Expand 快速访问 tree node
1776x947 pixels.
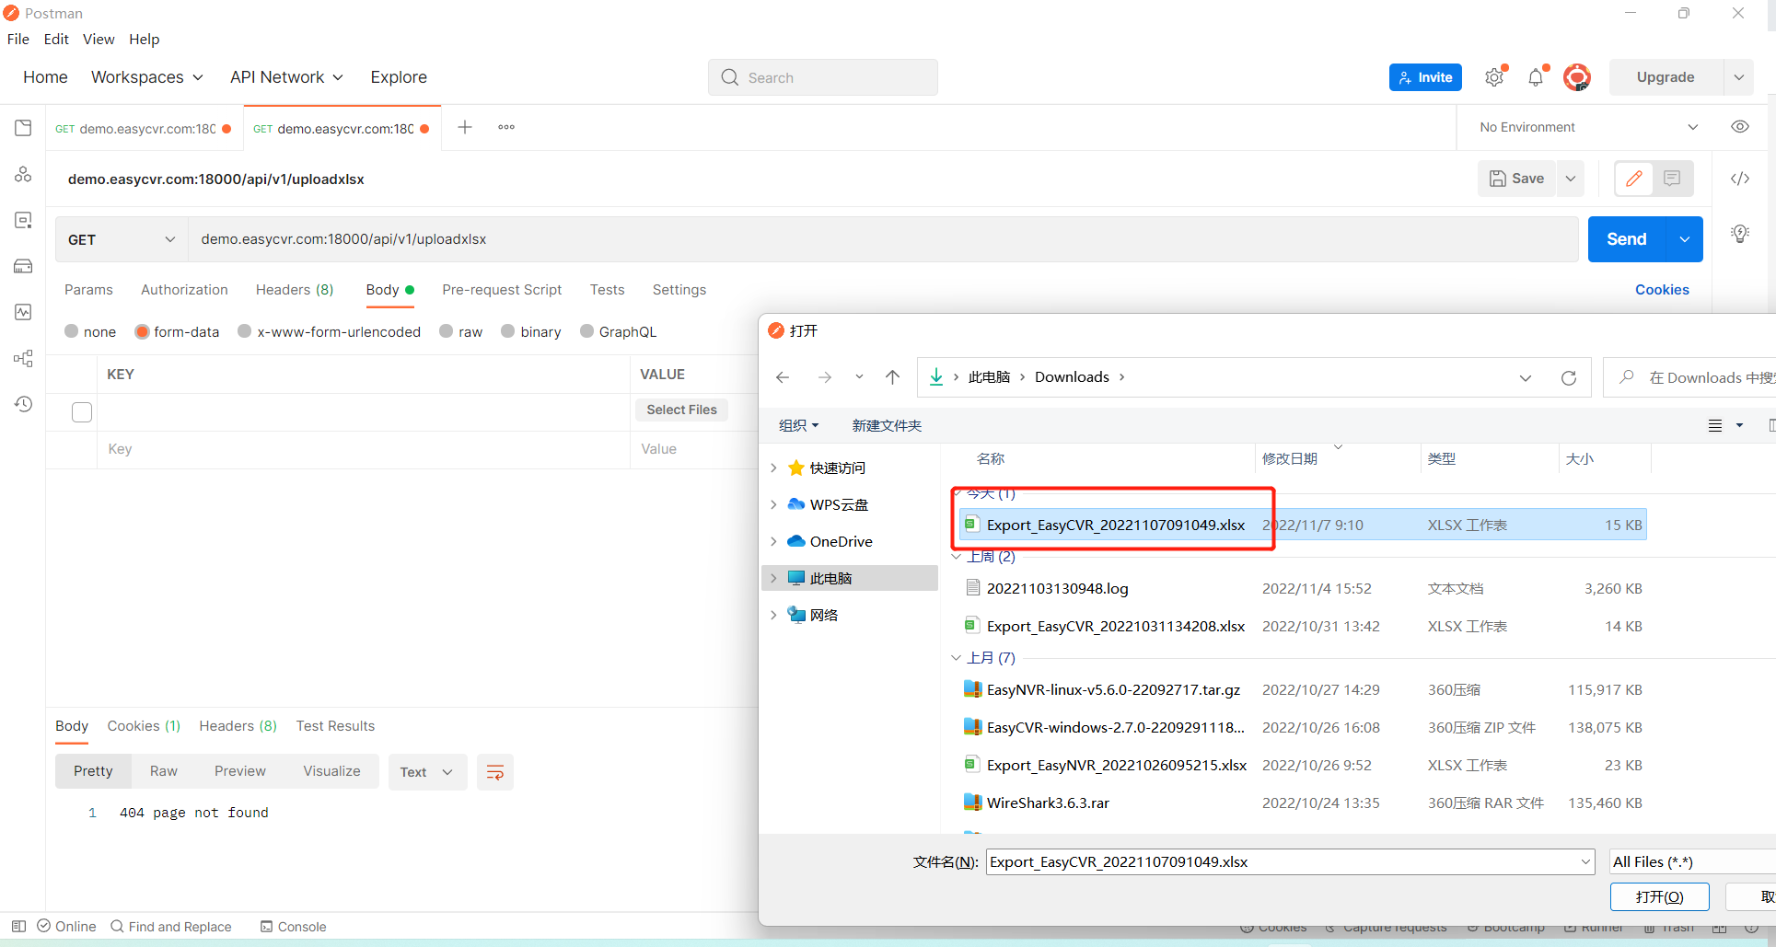tap(773, 468)
